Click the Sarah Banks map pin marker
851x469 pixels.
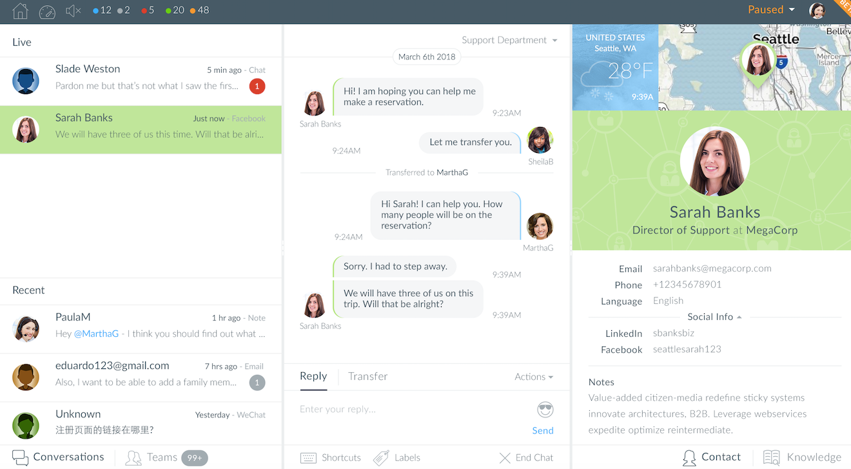758,63
